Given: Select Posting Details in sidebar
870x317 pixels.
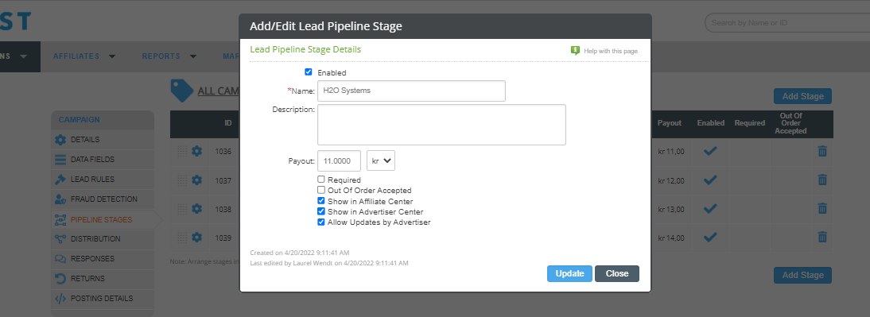Looking at the screenshot, I should tap(102, 298).
